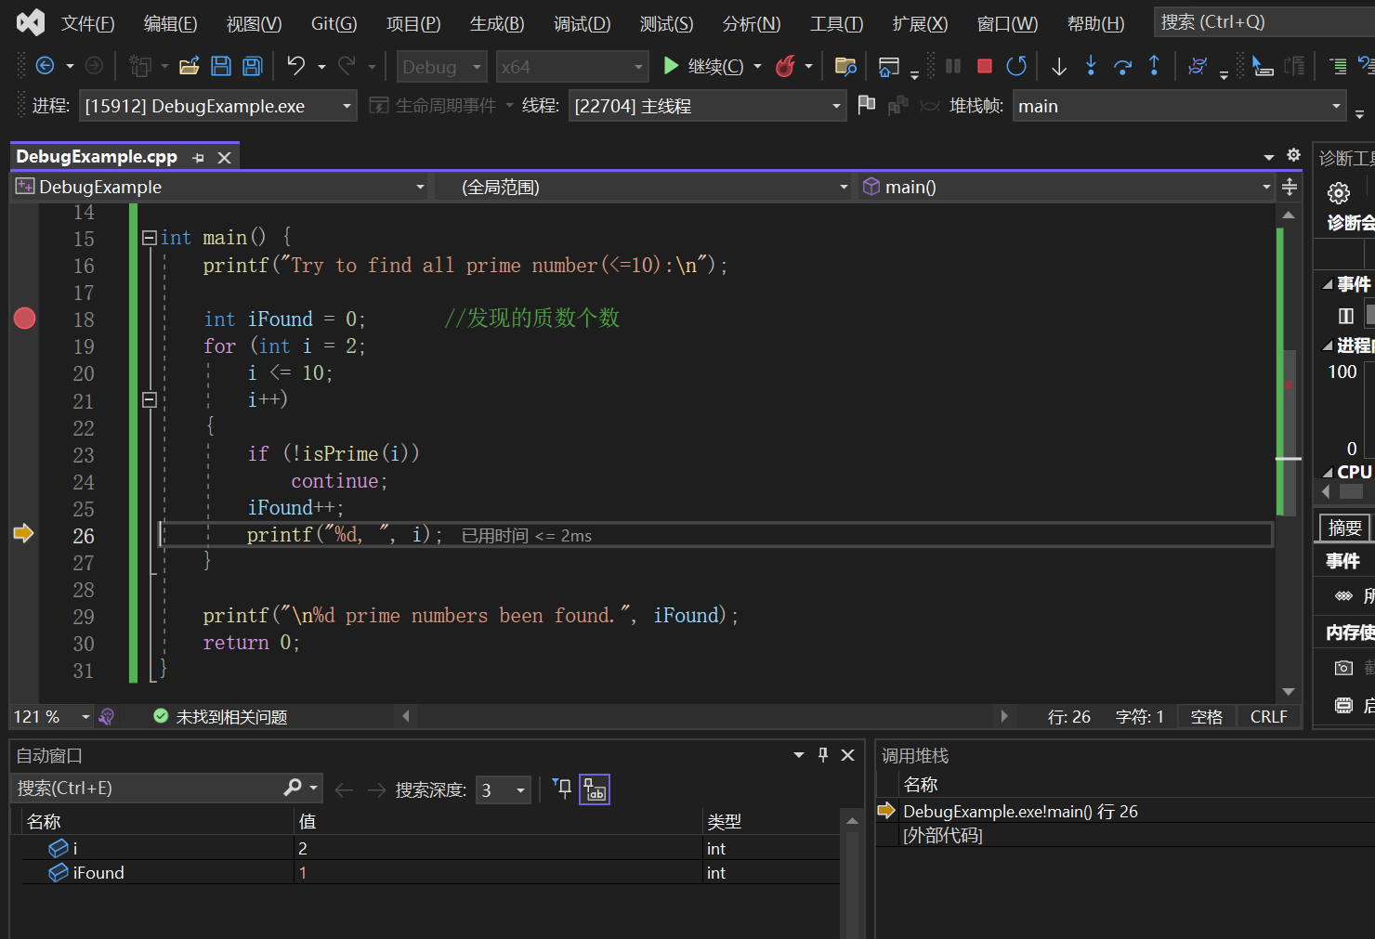Click the undo arrow icon
The width and height of the screenshot is (1375, 939).
point(296,65)
